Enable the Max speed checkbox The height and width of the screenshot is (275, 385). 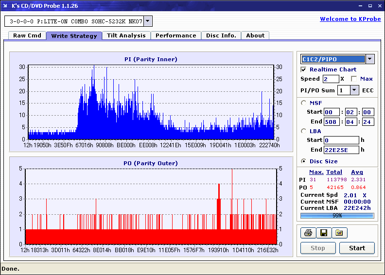click(x=354, y=79)
